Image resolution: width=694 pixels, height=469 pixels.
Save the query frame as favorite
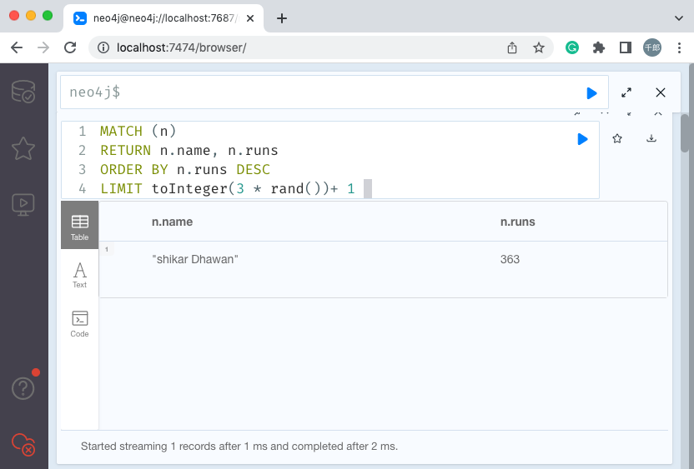pos(617,139)
